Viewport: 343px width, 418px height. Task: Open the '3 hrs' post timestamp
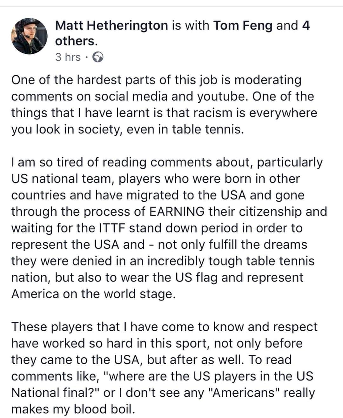tap(68, 57)
